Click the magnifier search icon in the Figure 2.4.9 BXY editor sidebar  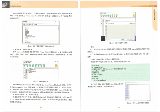[24, 69]
